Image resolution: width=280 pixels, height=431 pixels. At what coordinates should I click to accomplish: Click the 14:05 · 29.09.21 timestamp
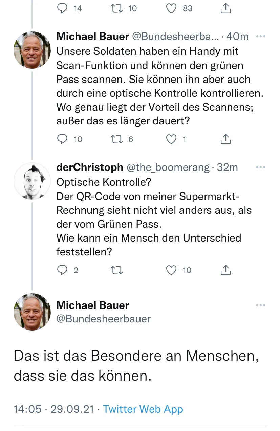tap(53, 409)
